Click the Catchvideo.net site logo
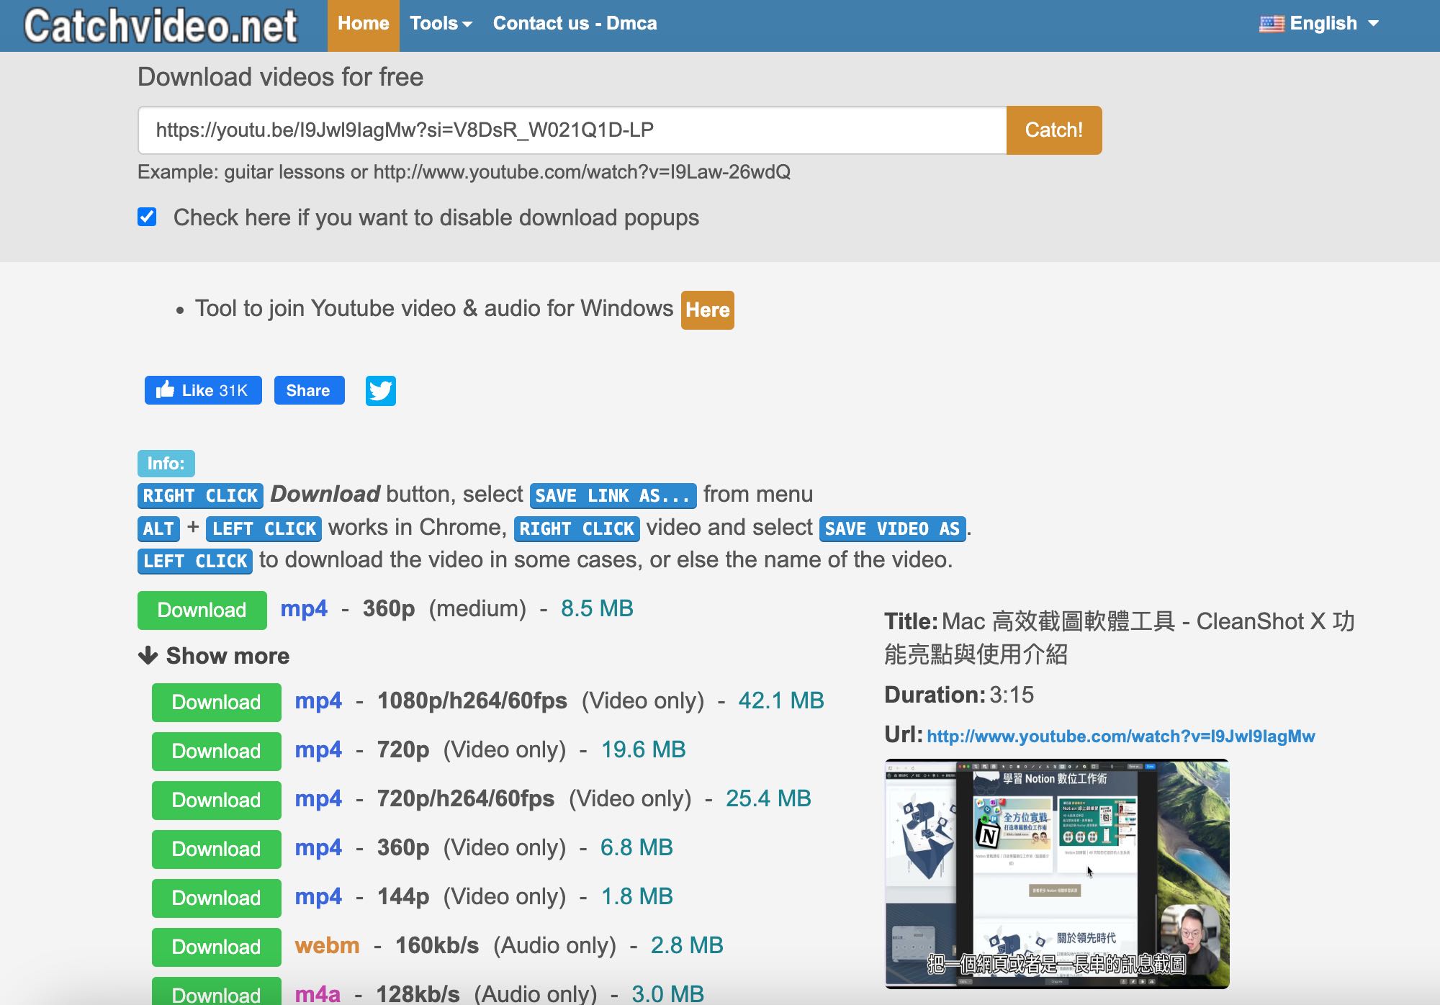1440x1005 pixels. (161, 26)
